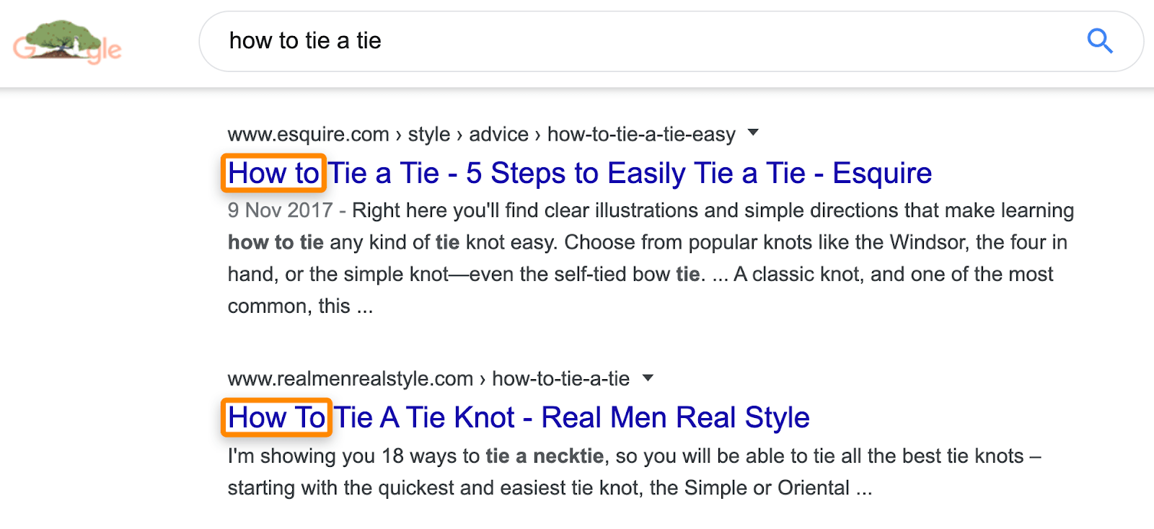Open the dropdown arrow beside realmenrealstyle.com breadcrumb
The width and height of the screenshot is (1154, 529).
click(648, 378)
